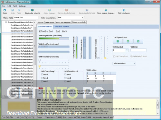This screenshot has height=120, width=161.
Task: Click the Apply changes icon
Action: 50,10
